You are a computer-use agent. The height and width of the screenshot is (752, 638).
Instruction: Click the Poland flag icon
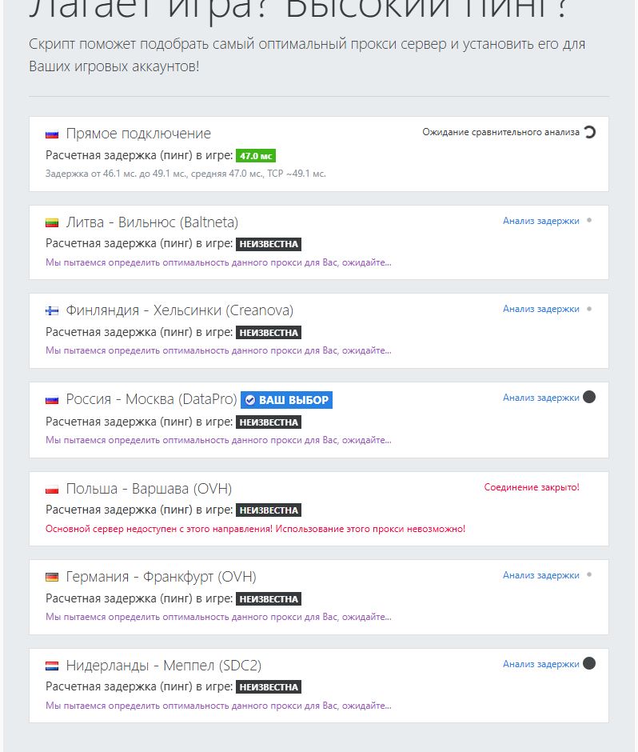pyautogui.click(x=53, y=489)
